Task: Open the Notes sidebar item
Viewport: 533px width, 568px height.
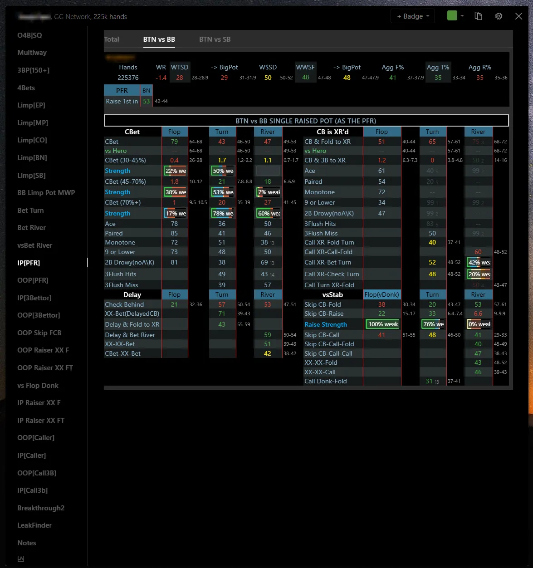Action: point(27,543)
